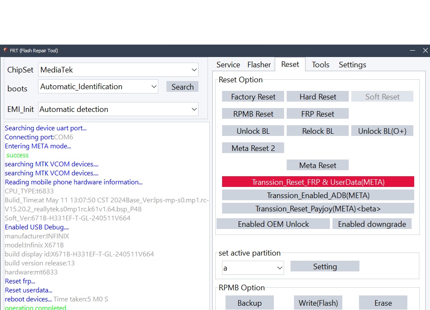Open the EMI_Init Automatic detection dropdown
Screen dimensions: 430x310
click(x=118, y=109)
